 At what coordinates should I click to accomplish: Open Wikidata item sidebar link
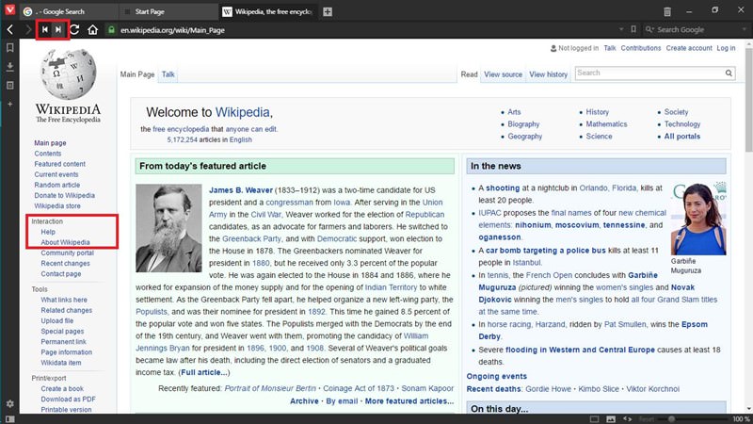[x=61, y=363]
